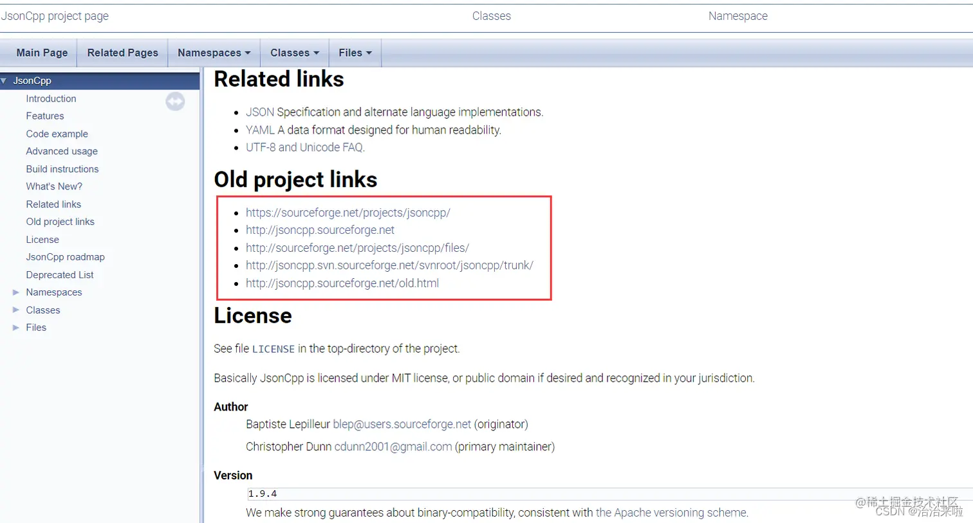Open What's New? sidebar entry

pyautogui.click(x=54, y=186)
